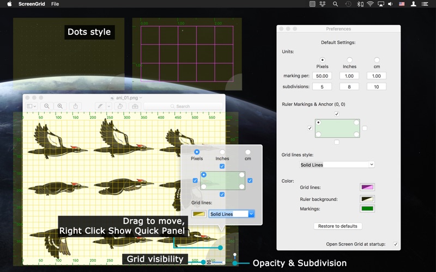Click the vertical opacity slider handle
The width and height of the screenshot is (436, 272).
coord(235,255)
